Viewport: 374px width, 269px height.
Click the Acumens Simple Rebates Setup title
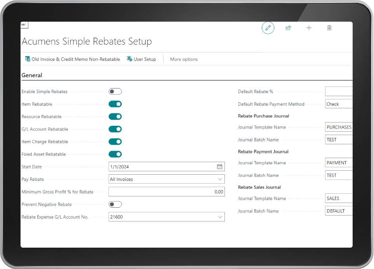87,41
